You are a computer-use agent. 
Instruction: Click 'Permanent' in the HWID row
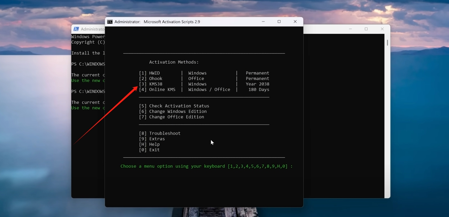[x=257, y=73]
